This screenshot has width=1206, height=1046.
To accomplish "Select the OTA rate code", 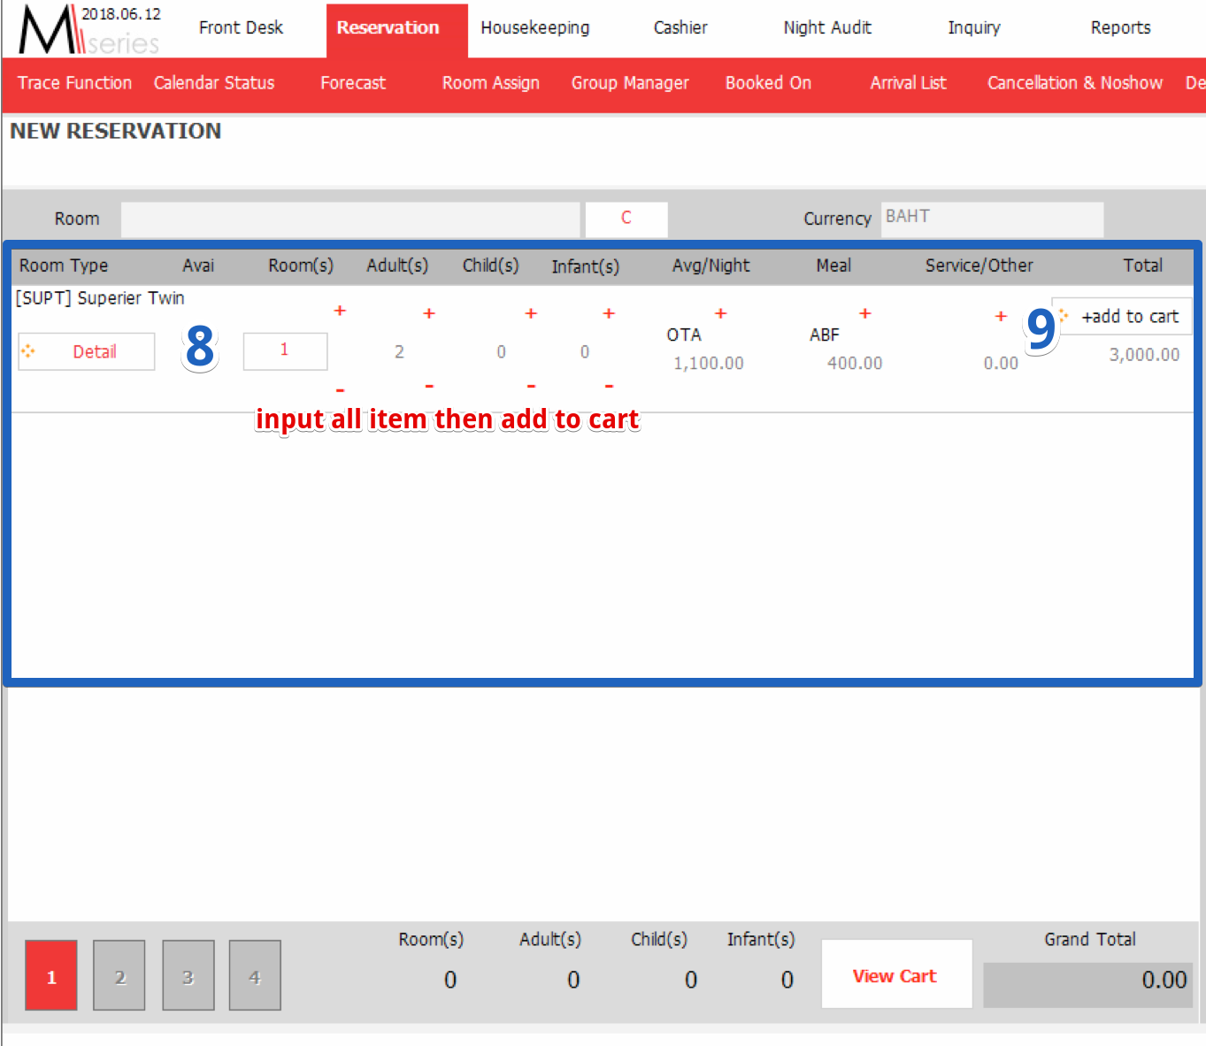I will coord(684,335).
